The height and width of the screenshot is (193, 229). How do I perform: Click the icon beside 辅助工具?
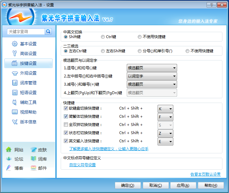click(14, 102)
